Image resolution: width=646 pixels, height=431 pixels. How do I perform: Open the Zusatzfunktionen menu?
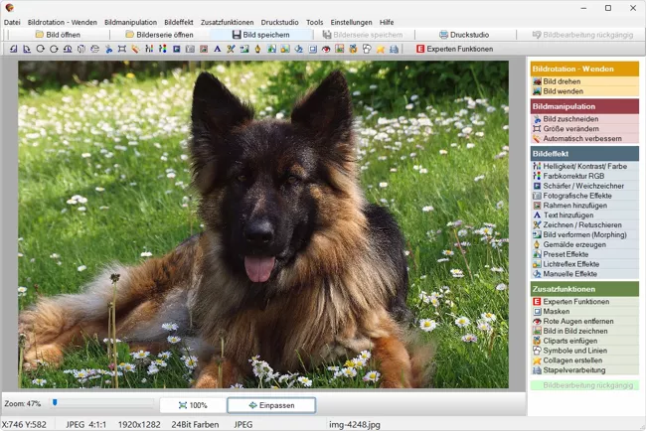point(227,22)
